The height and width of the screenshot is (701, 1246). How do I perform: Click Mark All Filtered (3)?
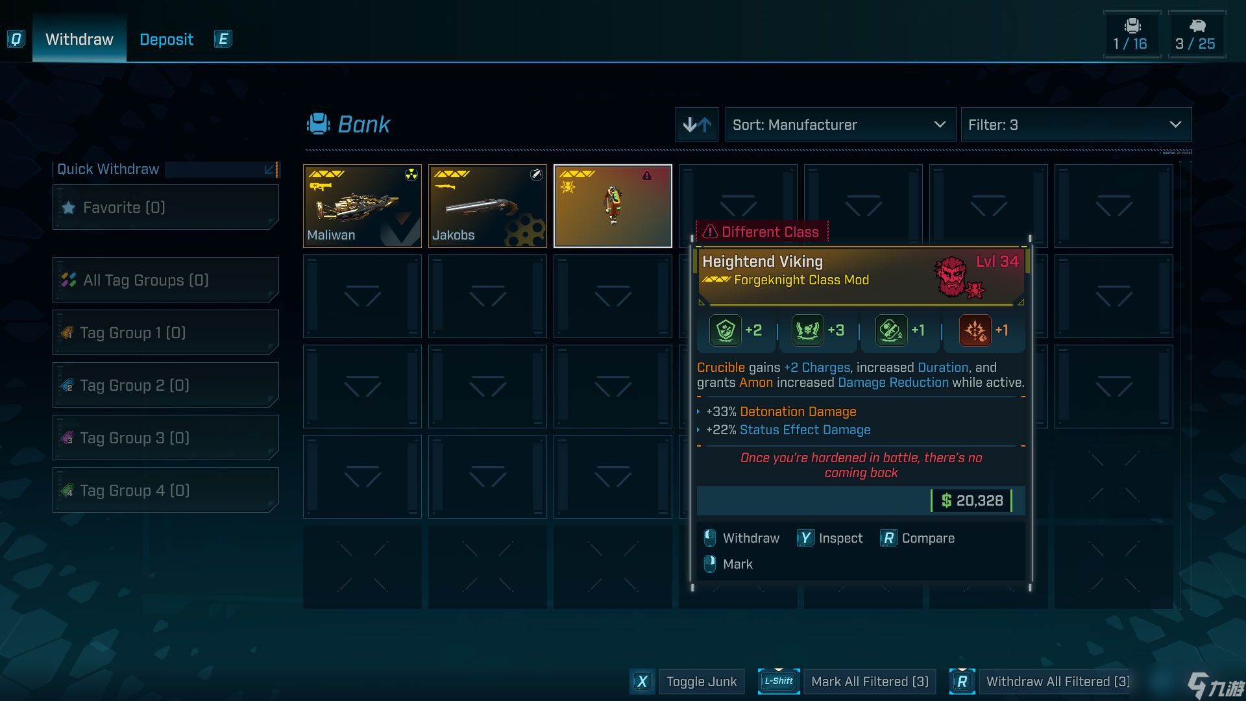tap(870, 682)
